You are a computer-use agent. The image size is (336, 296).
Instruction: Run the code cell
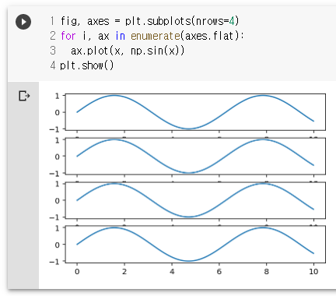click(x=23, y=22)
